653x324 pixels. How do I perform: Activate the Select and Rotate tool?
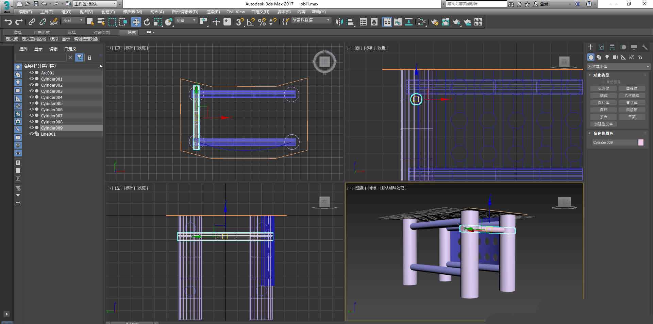coord(147,22)
